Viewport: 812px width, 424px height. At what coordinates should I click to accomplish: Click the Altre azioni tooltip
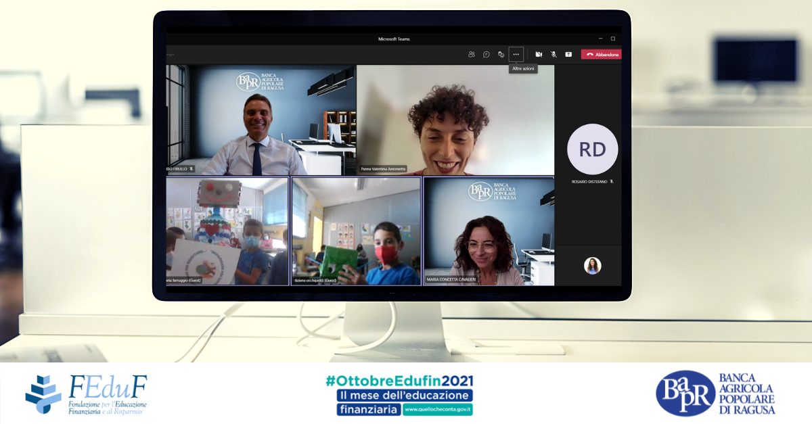(523, 69)
